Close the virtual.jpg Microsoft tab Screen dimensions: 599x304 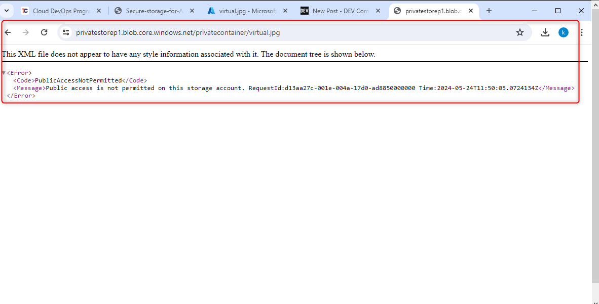pyautogui.click(x=285, y=11)
